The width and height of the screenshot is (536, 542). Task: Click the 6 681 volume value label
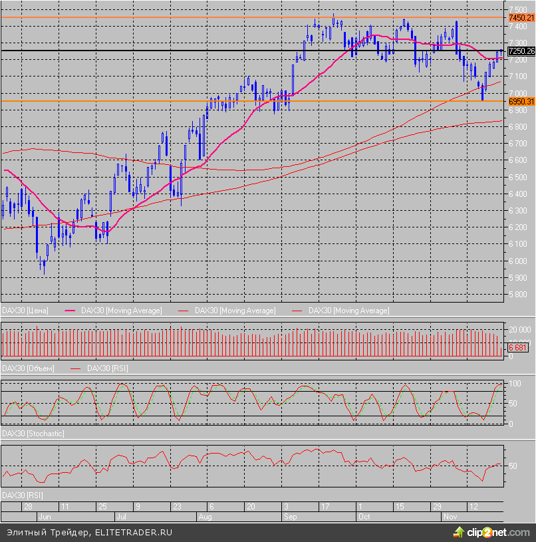[x=518, y=347]
